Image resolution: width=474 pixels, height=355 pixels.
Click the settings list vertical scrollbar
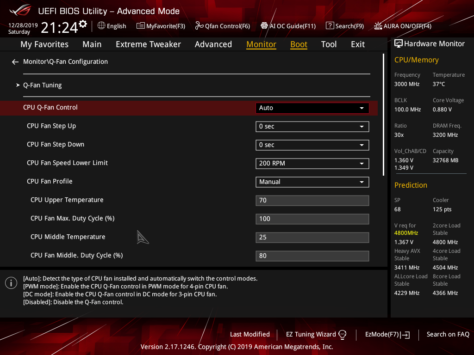383,115
